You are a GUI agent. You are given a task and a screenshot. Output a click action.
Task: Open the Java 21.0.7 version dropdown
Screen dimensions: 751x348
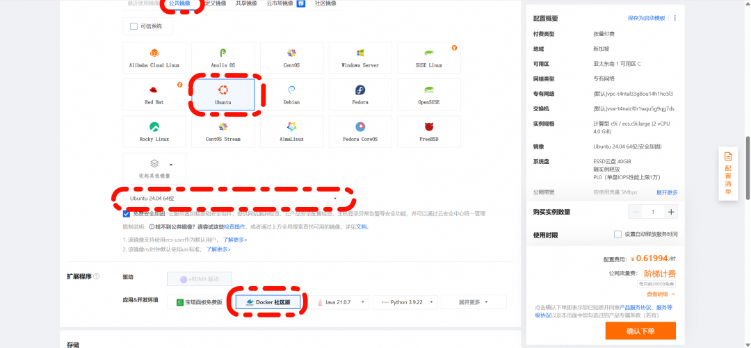click(x=340, y=303)
